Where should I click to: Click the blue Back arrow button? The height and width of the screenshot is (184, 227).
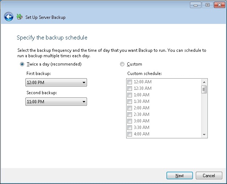coord(9,17)
